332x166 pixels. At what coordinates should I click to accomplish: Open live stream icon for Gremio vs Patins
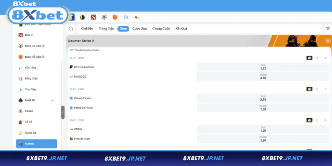[x=309, y=89]
